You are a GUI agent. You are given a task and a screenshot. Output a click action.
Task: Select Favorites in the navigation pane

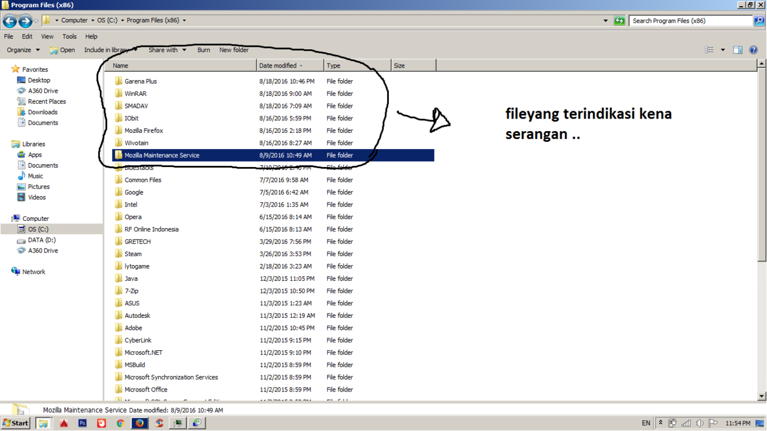(35, 69)
